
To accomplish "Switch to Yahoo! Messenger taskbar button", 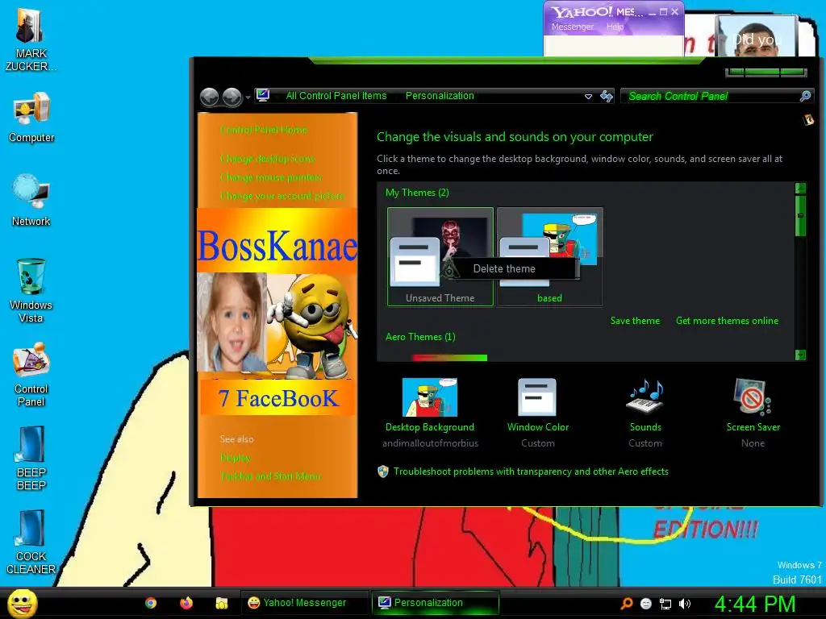I will [x=304, y=603].
